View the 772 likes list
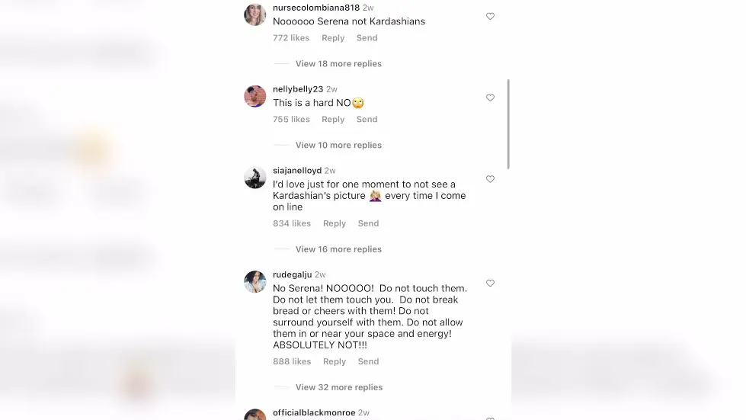Image resolution: width=746 pixels, height=420 pixels. (x=291, y=38)
